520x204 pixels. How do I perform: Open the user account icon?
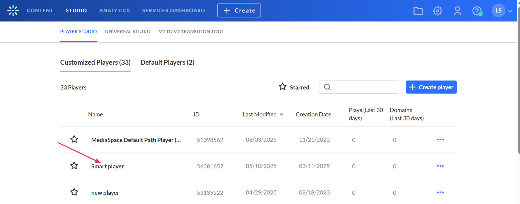(x=457, y=11)
